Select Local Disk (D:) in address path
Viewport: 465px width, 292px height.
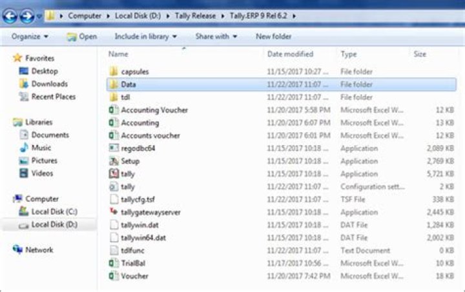[138, 16]
